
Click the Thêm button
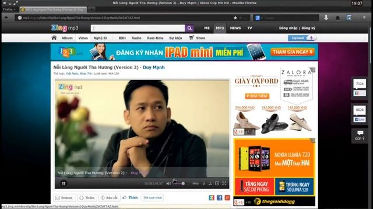pos(87,197)
